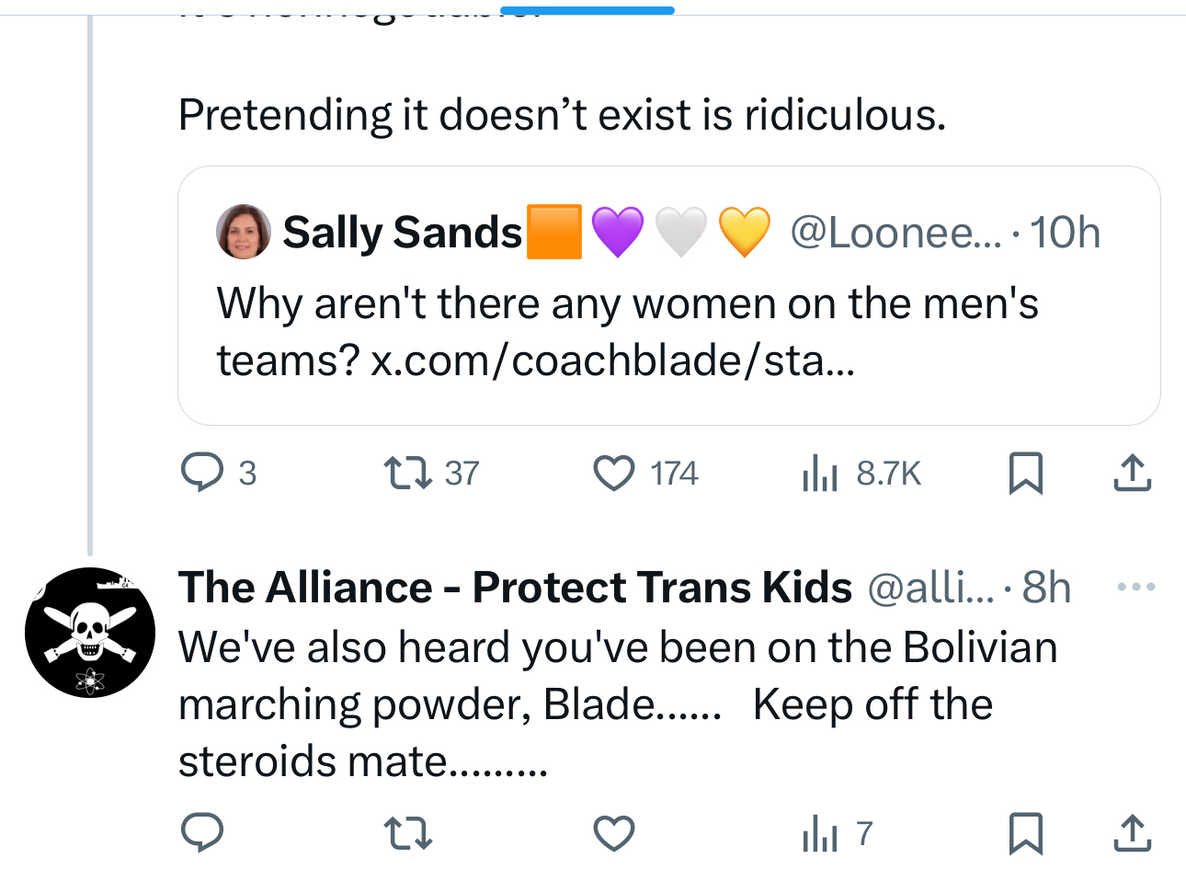View analytics showing 8.7K views
1186x892 pixels.
tap(820, 474)
